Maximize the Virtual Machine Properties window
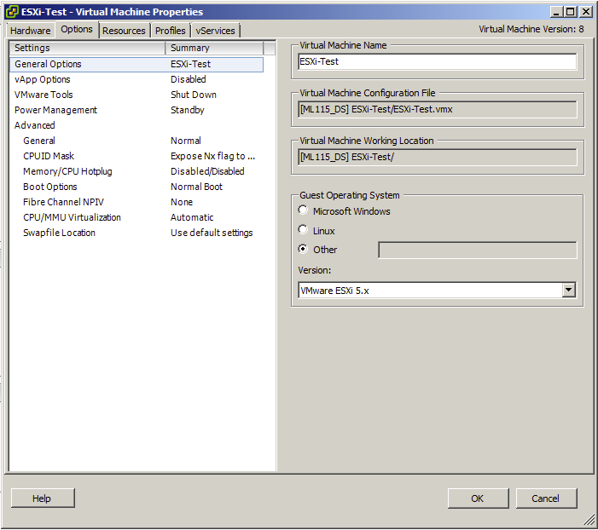 [x=571, y=12]
